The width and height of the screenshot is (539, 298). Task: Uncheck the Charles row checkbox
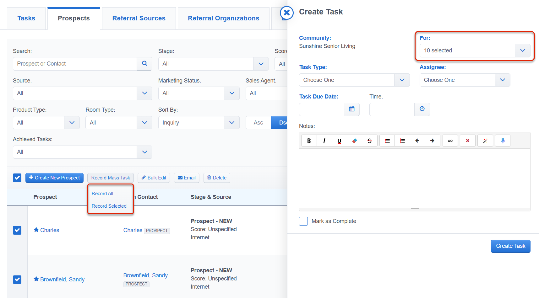pyautogui.click(x=17, y=230)
